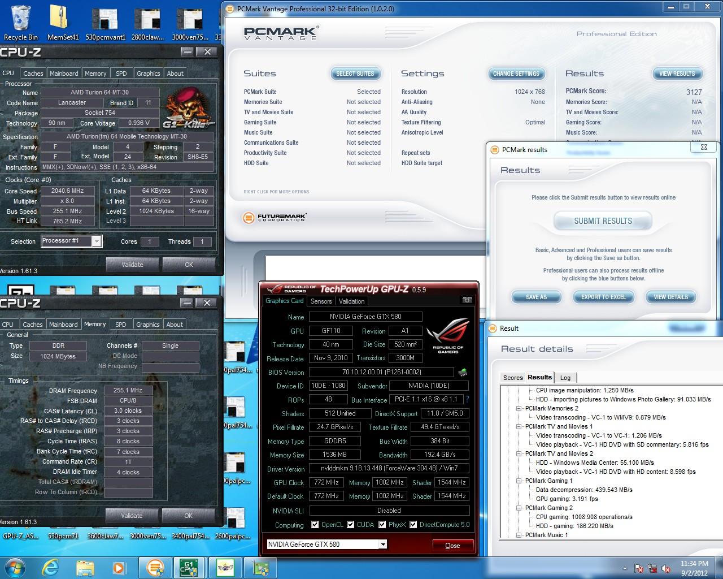Open the 2800claw desktop file icon

click(x=147, y=23)
